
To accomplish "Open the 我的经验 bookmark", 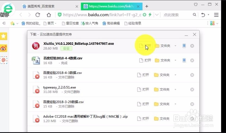I will point(31,23).
